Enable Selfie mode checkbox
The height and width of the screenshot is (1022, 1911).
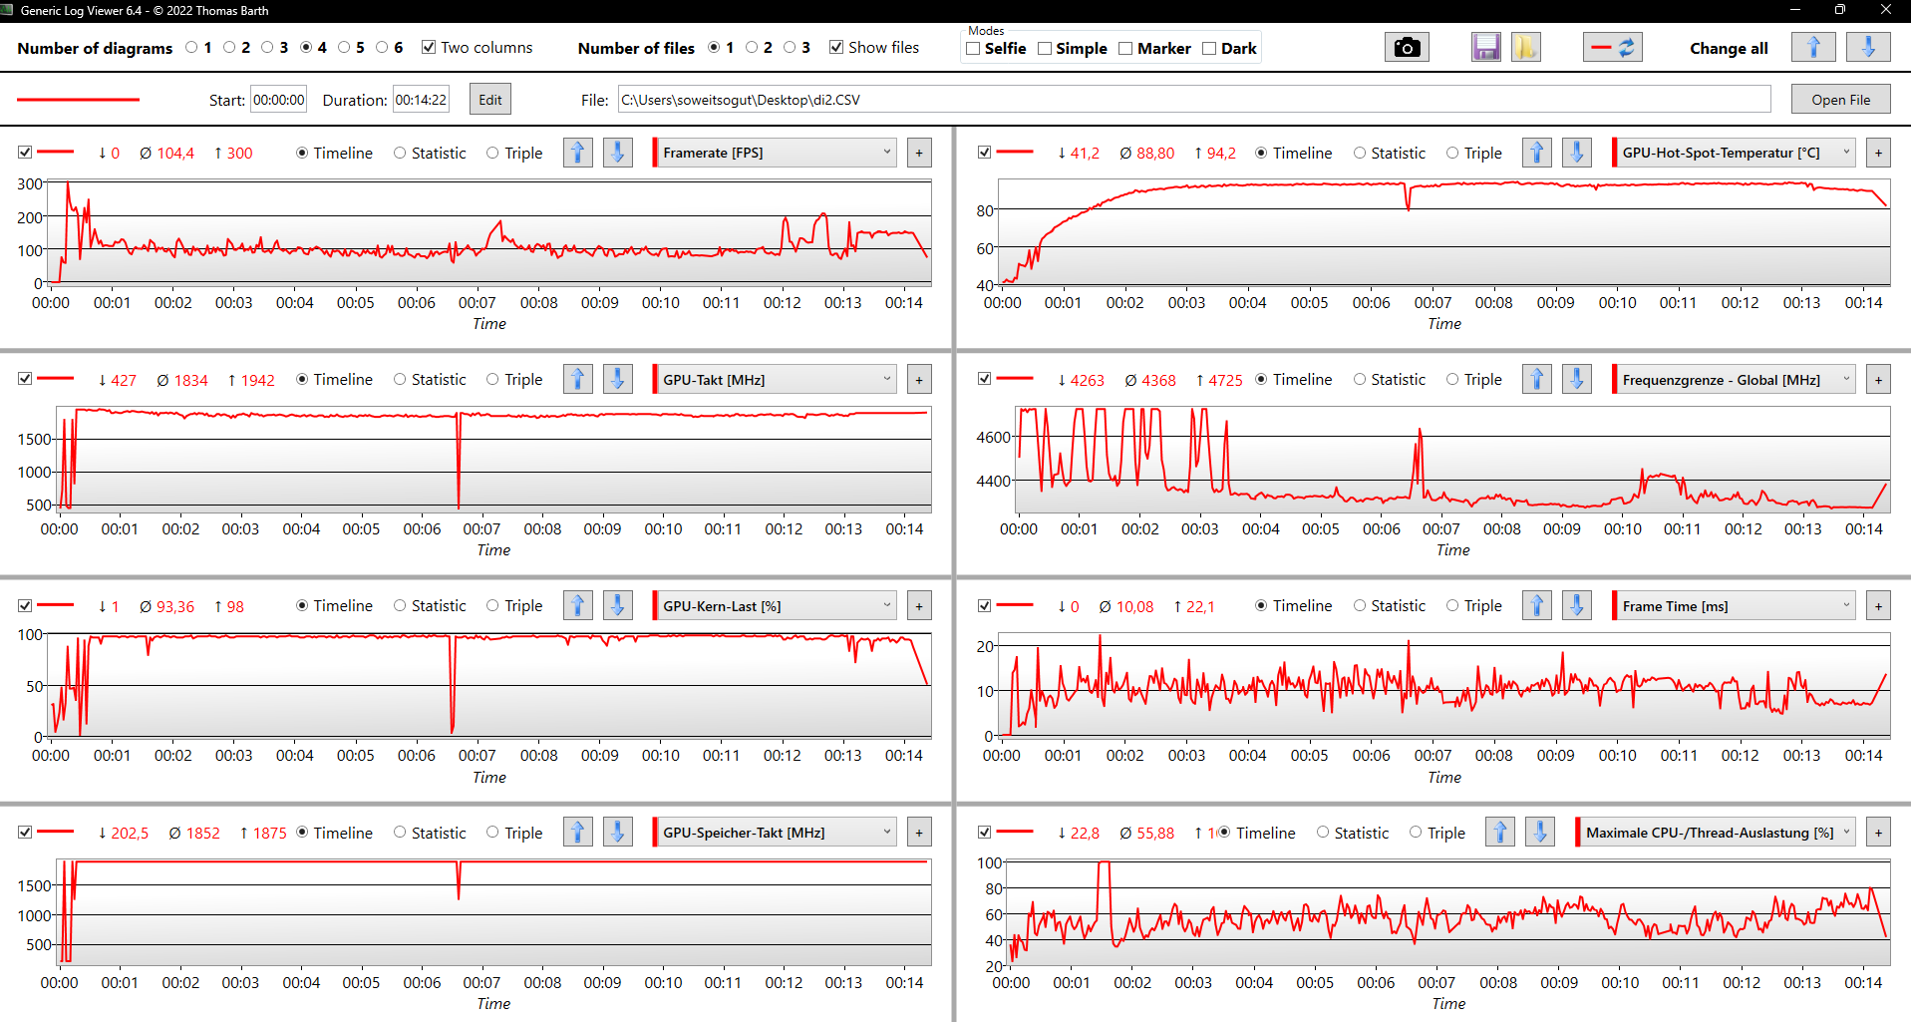pos(973,48)
